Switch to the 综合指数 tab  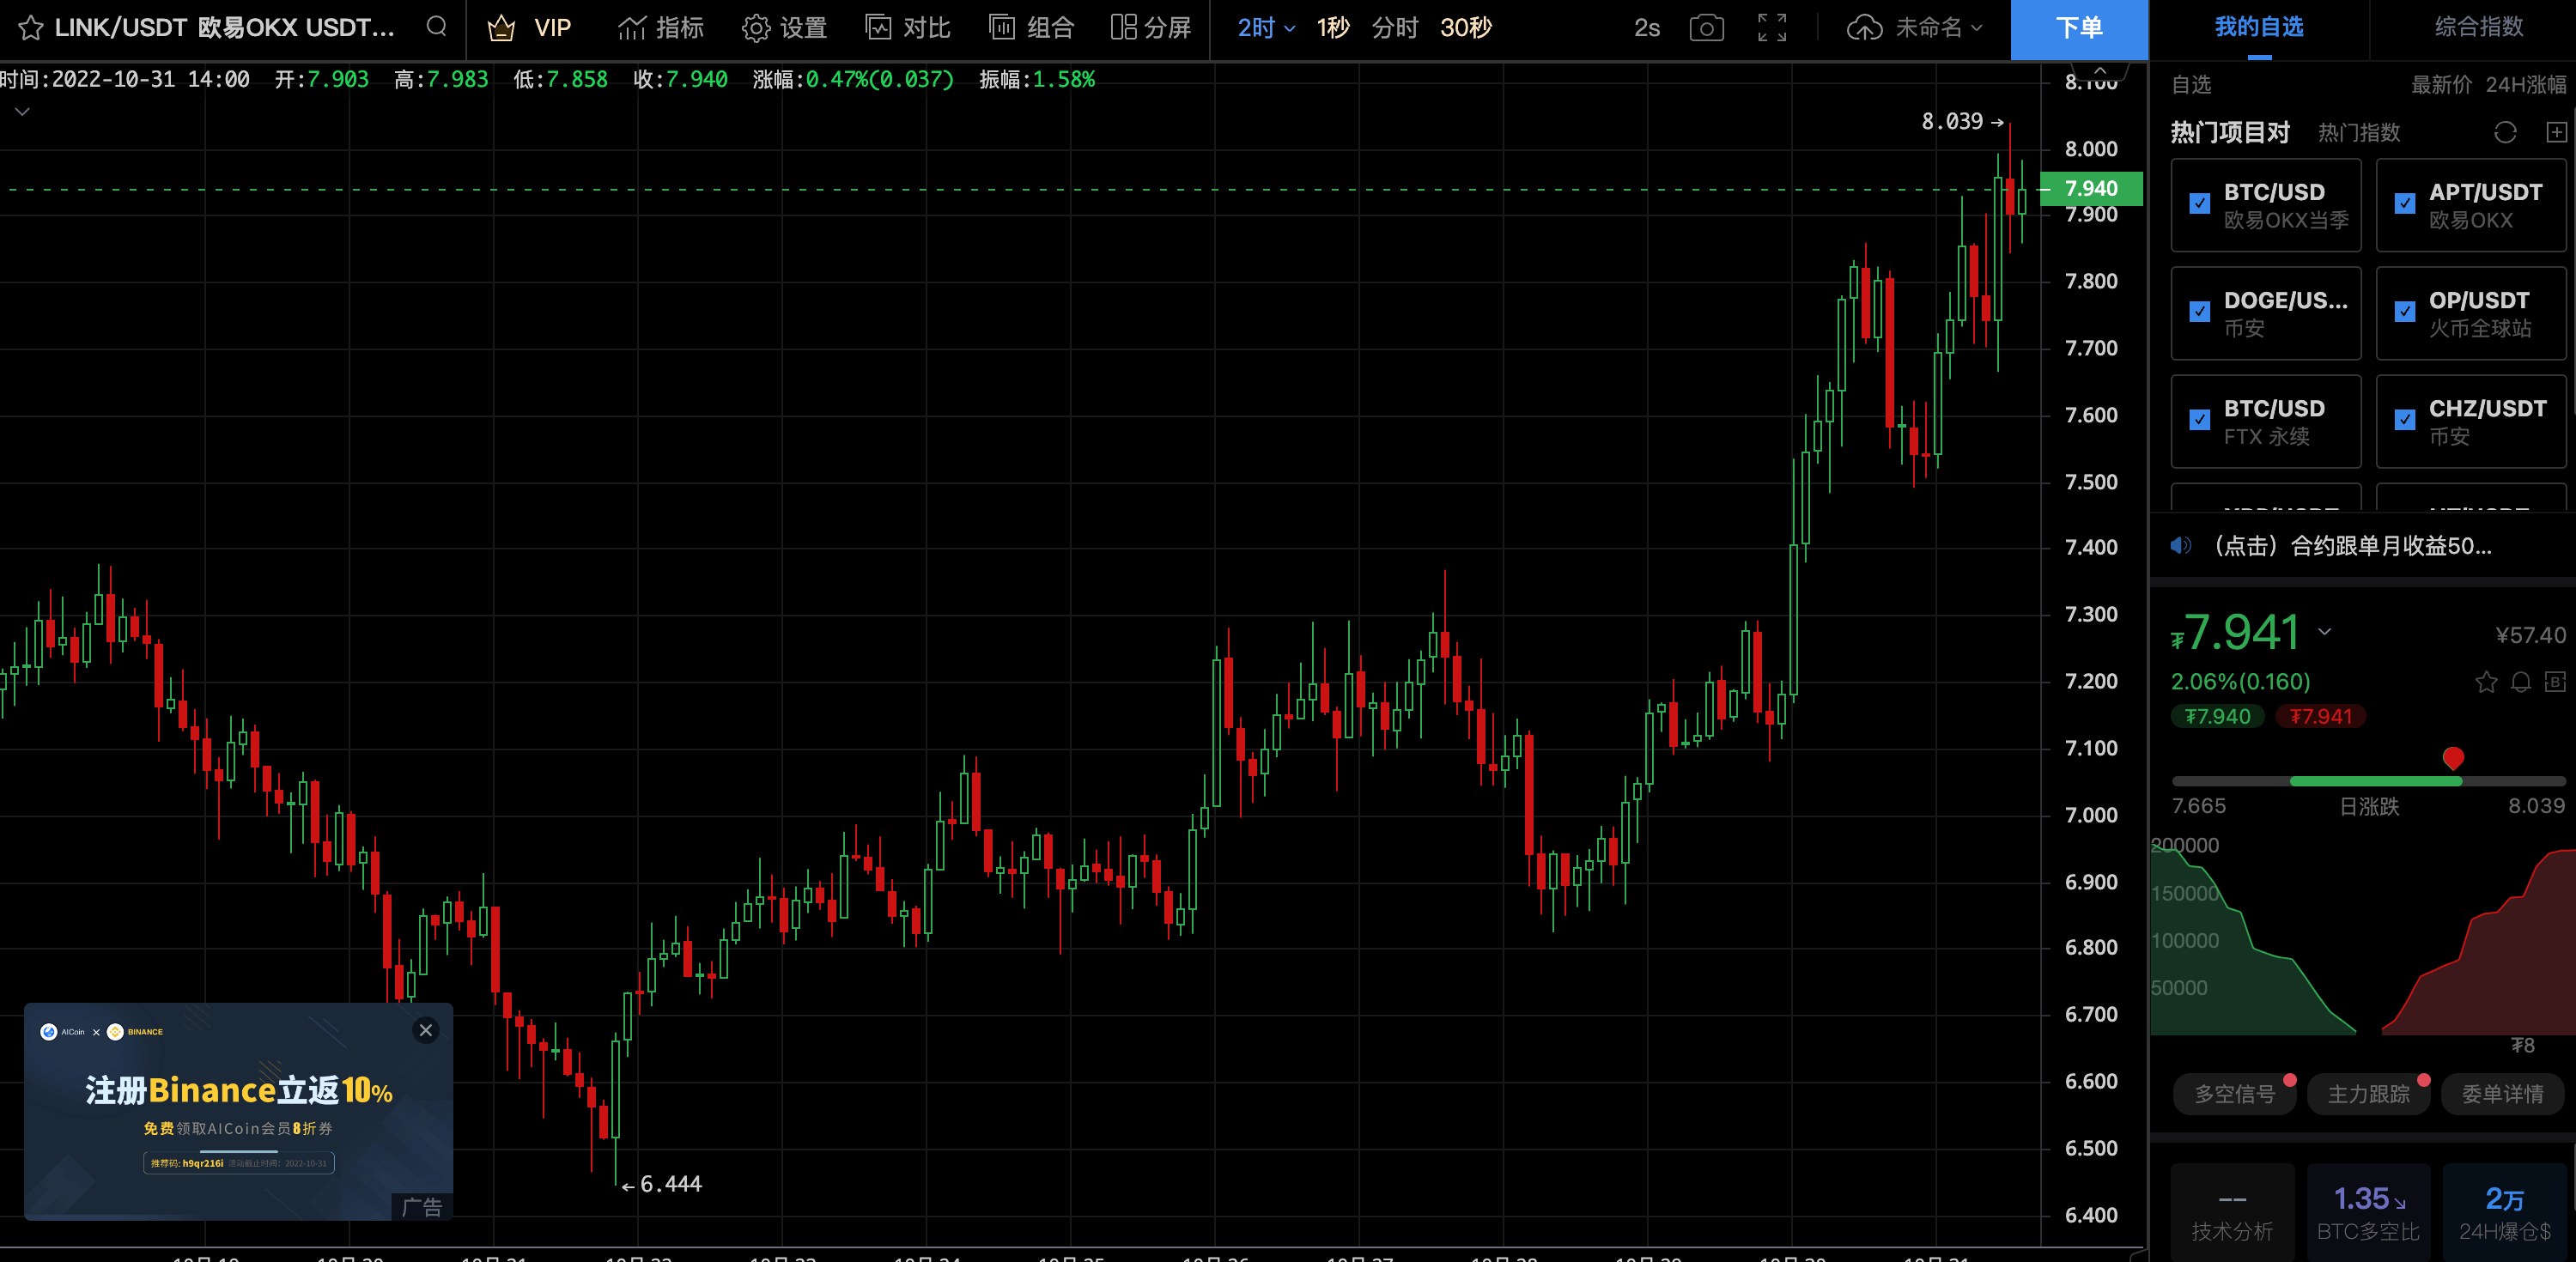click(x=2478, y=28)
